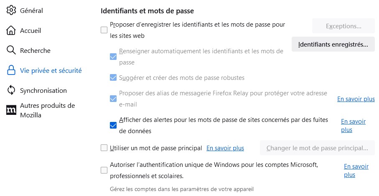
Task: Open the 'Identifiants enregistrés…' dialog
Action: point(333,44)
